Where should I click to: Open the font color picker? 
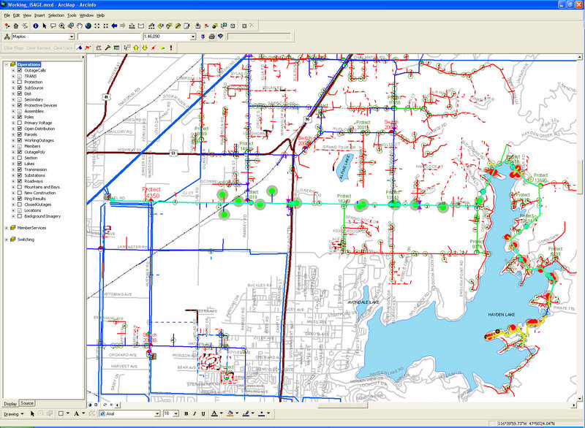click(221, 413)
